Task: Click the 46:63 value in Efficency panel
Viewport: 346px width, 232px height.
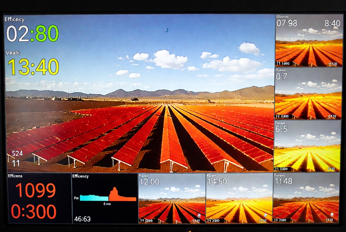Action: [x=82, y=219]
